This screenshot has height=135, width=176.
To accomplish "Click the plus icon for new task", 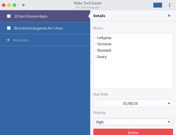I will [8, 40].
